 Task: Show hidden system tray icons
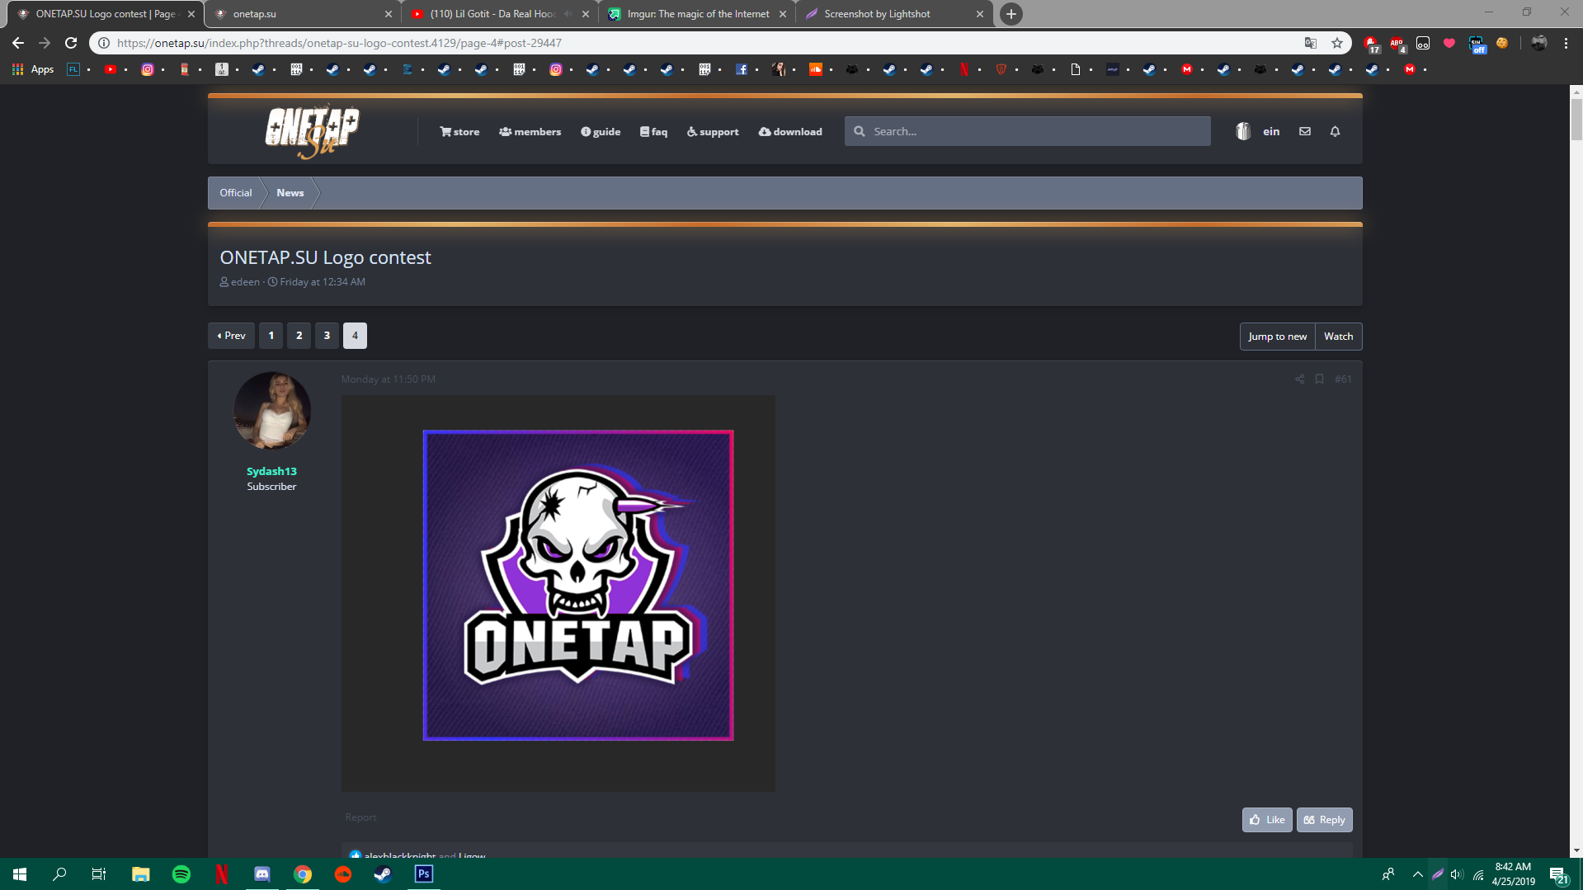click(1417, 874)
